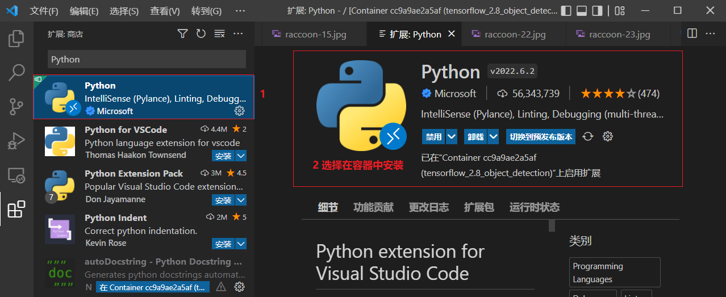Open install dropdown for Python Indent

pos(241,244)
